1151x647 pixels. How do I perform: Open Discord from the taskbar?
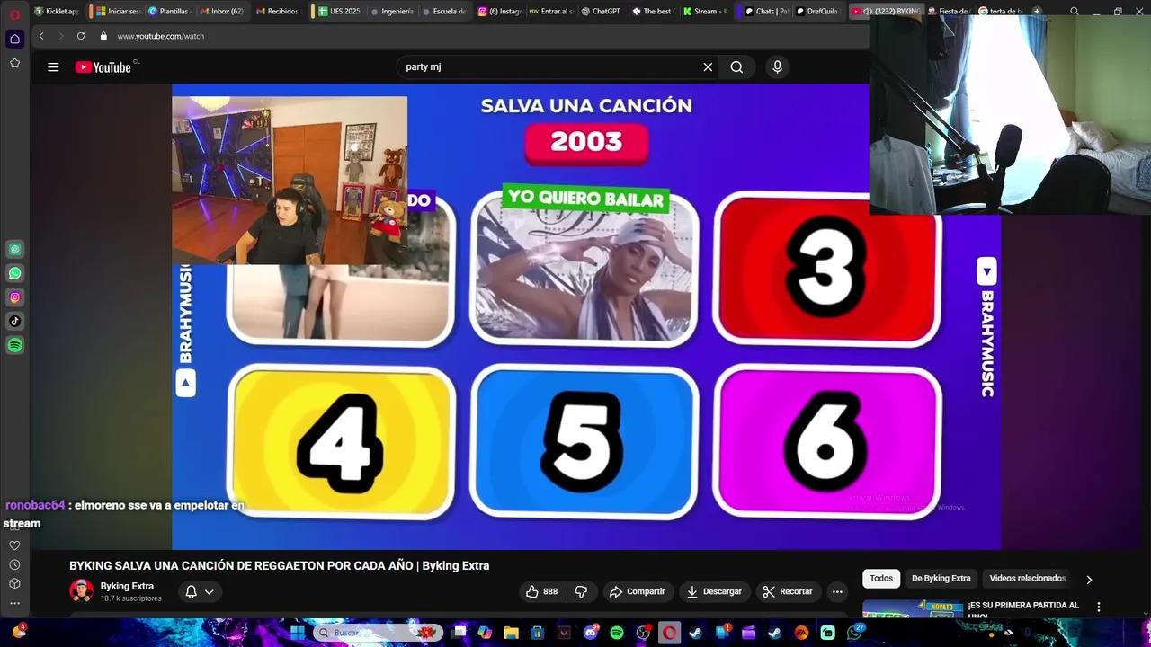tap(591, 633)
